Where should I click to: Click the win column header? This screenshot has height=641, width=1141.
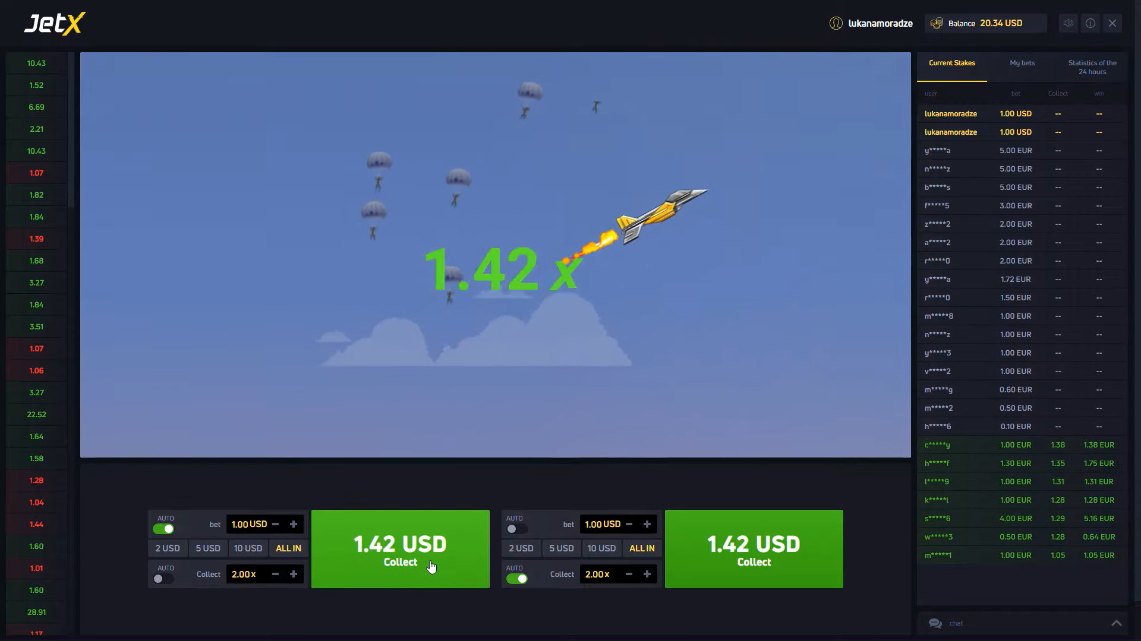pos(1099,93)
